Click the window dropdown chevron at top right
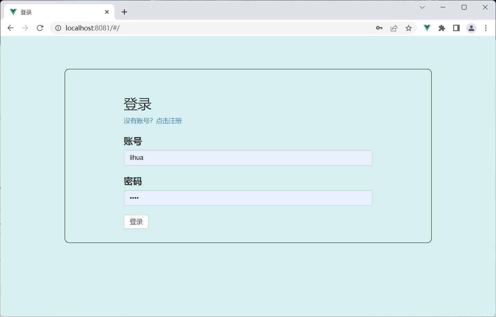Viewport: 496px width, 317px height. 422,7
